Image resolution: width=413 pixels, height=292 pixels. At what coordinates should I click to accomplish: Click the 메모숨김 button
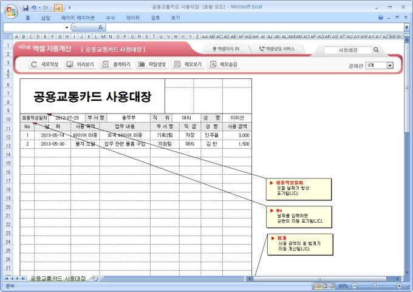[x=224, y=64]
